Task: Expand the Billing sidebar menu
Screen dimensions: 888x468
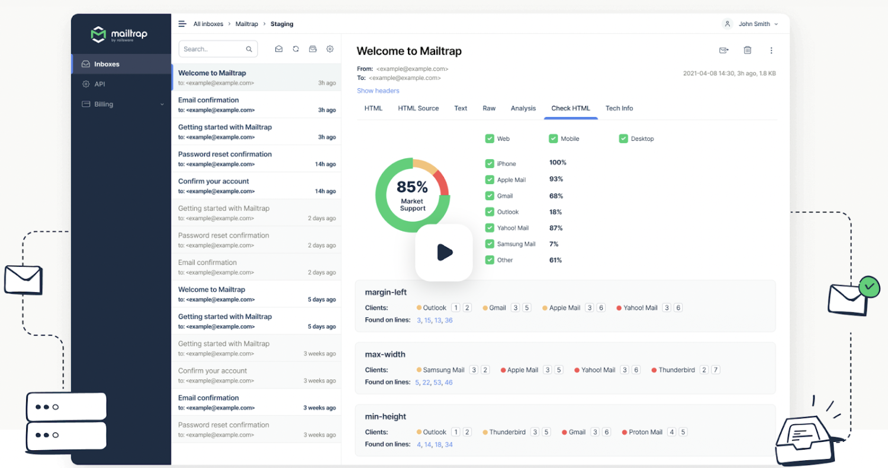Action: coord(121,104)
